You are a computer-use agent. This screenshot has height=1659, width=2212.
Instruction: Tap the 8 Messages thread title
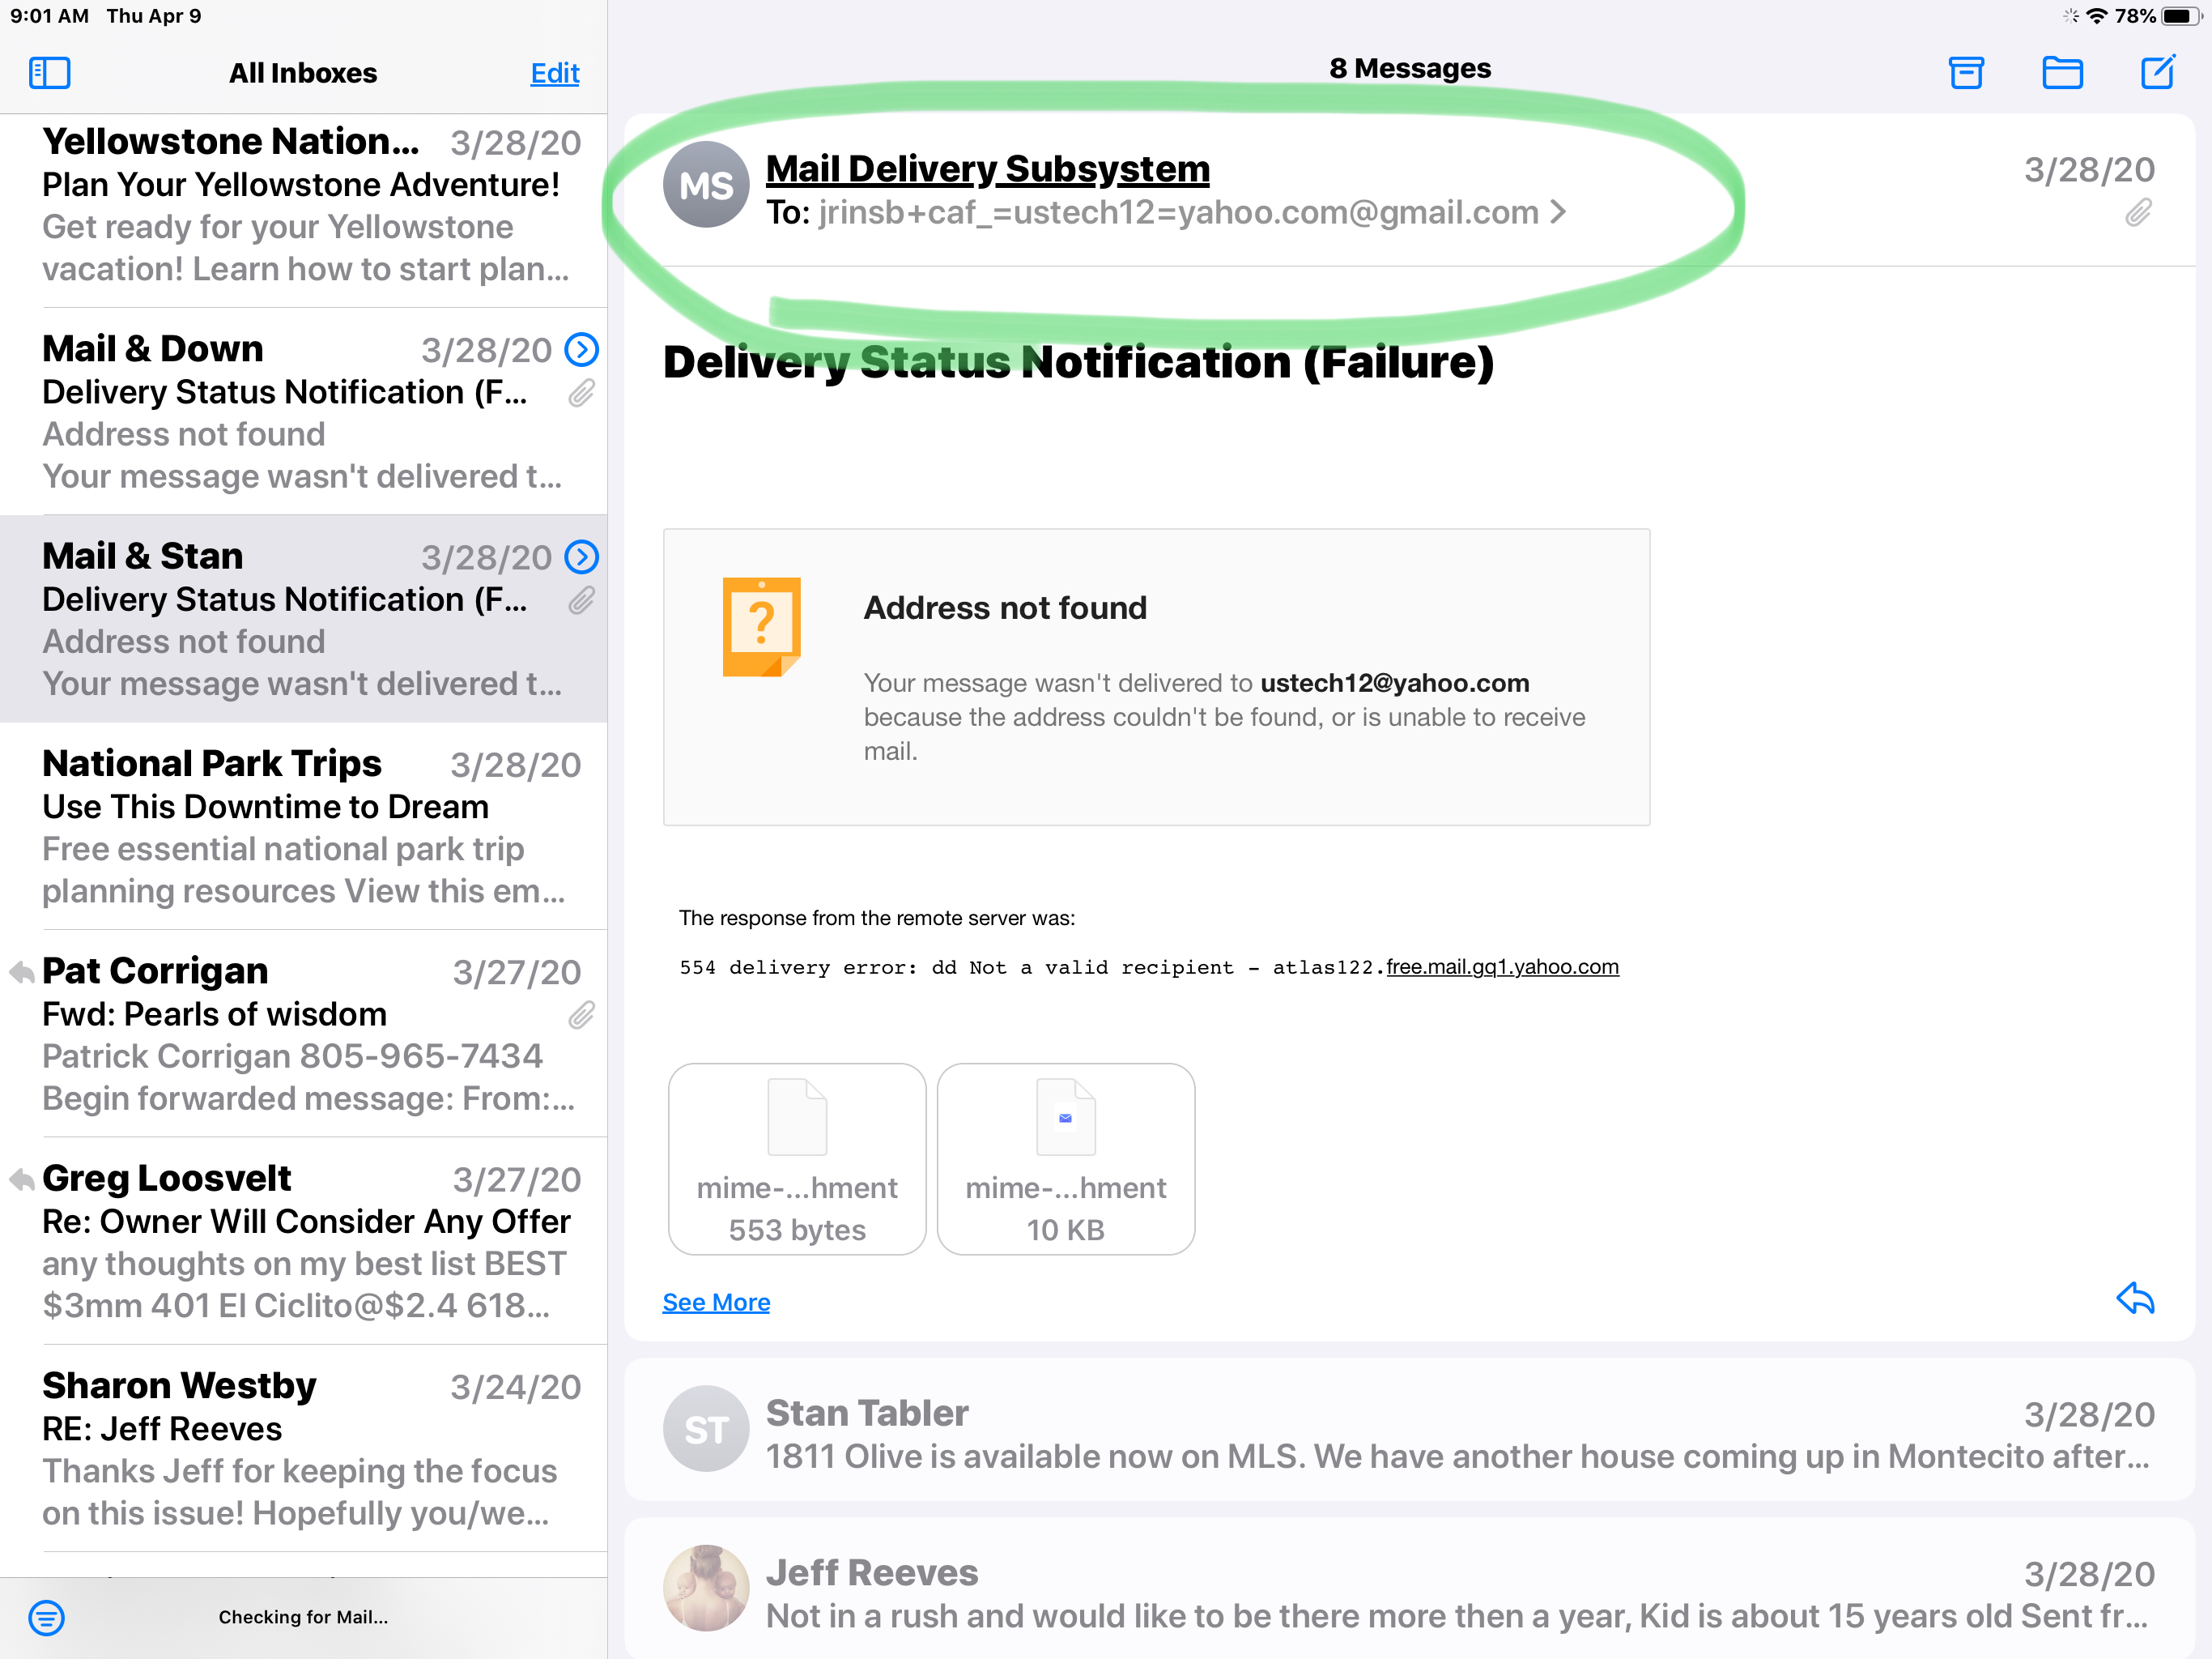click(x=1409, y=68)
